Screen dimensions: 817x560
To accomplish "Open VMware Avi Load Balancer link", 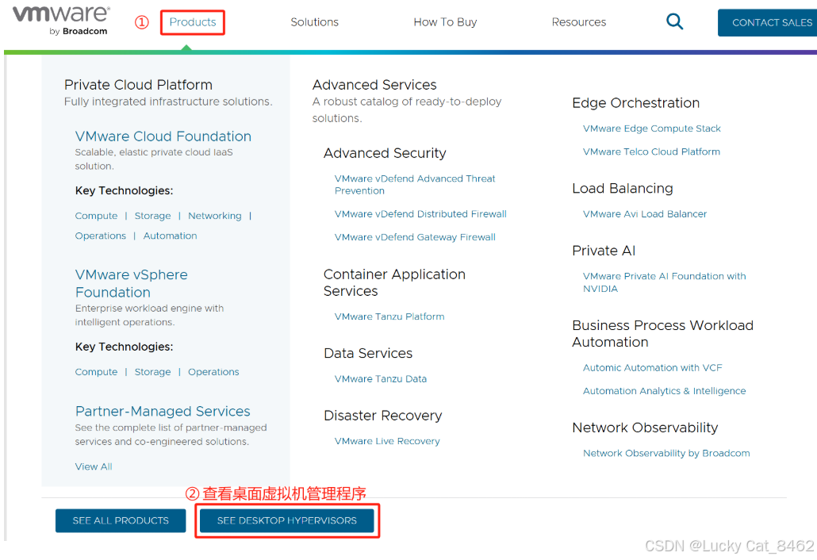I will tap(645, 213).
